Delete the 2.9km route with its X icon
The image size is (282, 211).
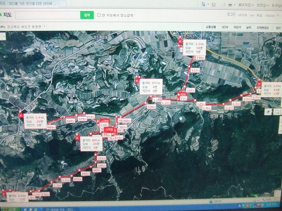tap(259, 84)
